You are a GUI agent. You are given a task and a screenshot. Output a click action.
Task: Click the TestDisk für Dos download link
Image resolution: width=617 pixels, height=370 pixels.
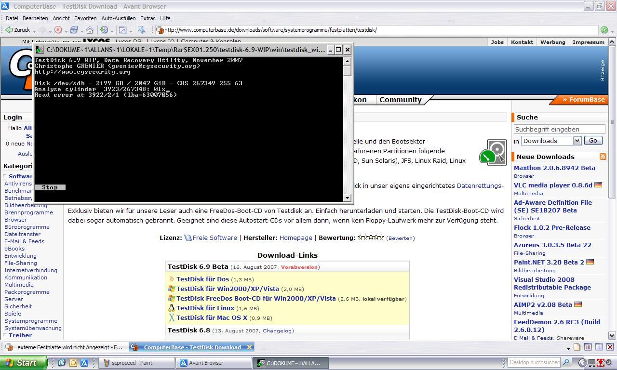pyautogui.click(x=202, y=279)
